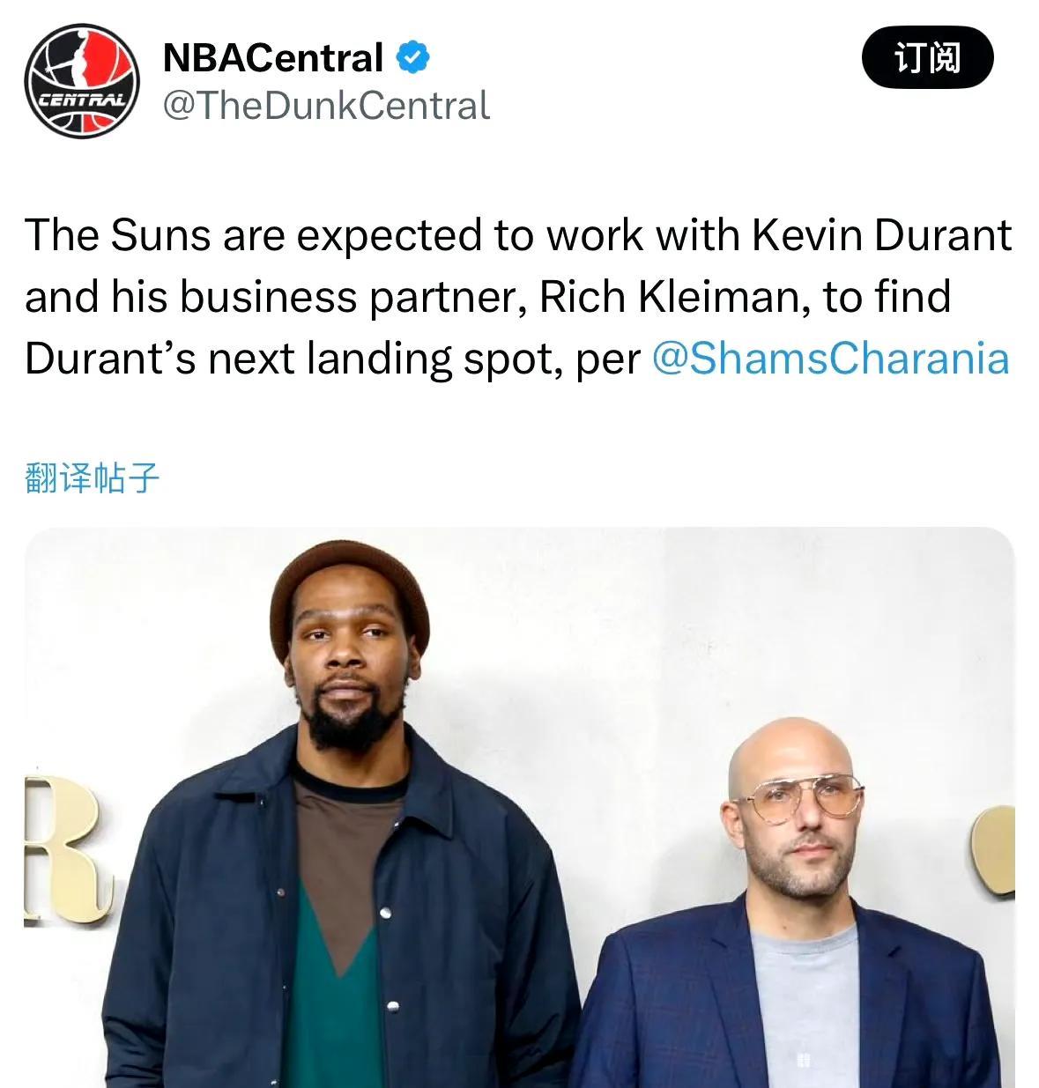The width and height of the screenshot is (1039, 1088).
Task: Open the NBACentral display name
Action: click(273, 58)
